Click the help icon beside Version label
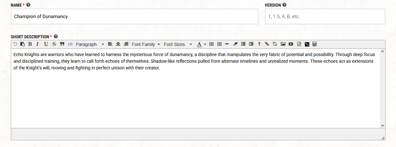 pos(284,5)
